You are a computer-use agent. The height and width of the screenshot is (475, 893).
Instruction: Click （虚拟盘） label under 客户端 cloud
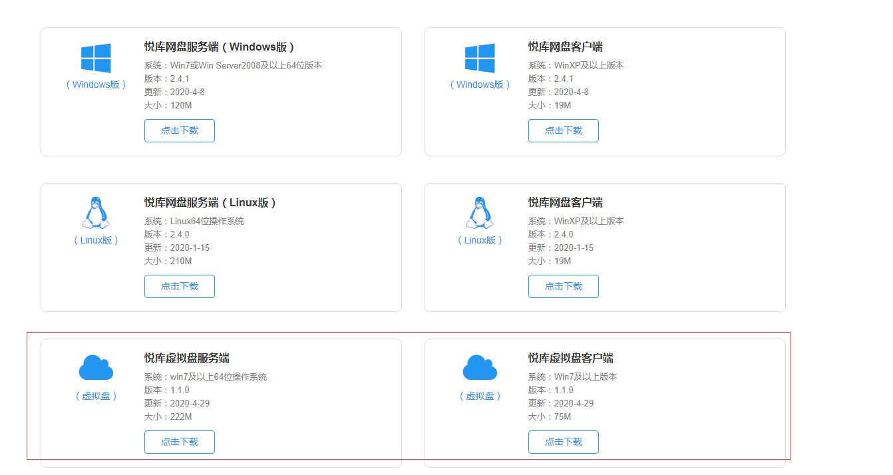click(x=480, y=396)
